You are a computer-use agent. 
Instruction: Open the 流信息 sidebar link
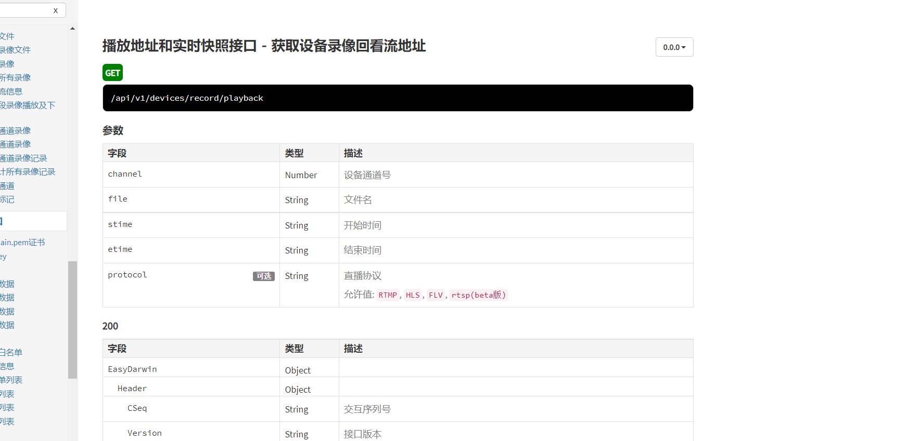click(11, 91)
